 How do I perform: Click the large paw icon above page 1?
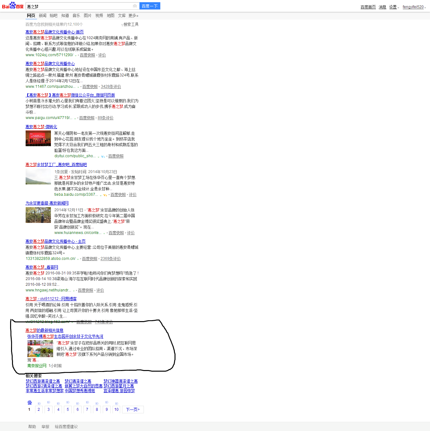[x=29, y=403]
